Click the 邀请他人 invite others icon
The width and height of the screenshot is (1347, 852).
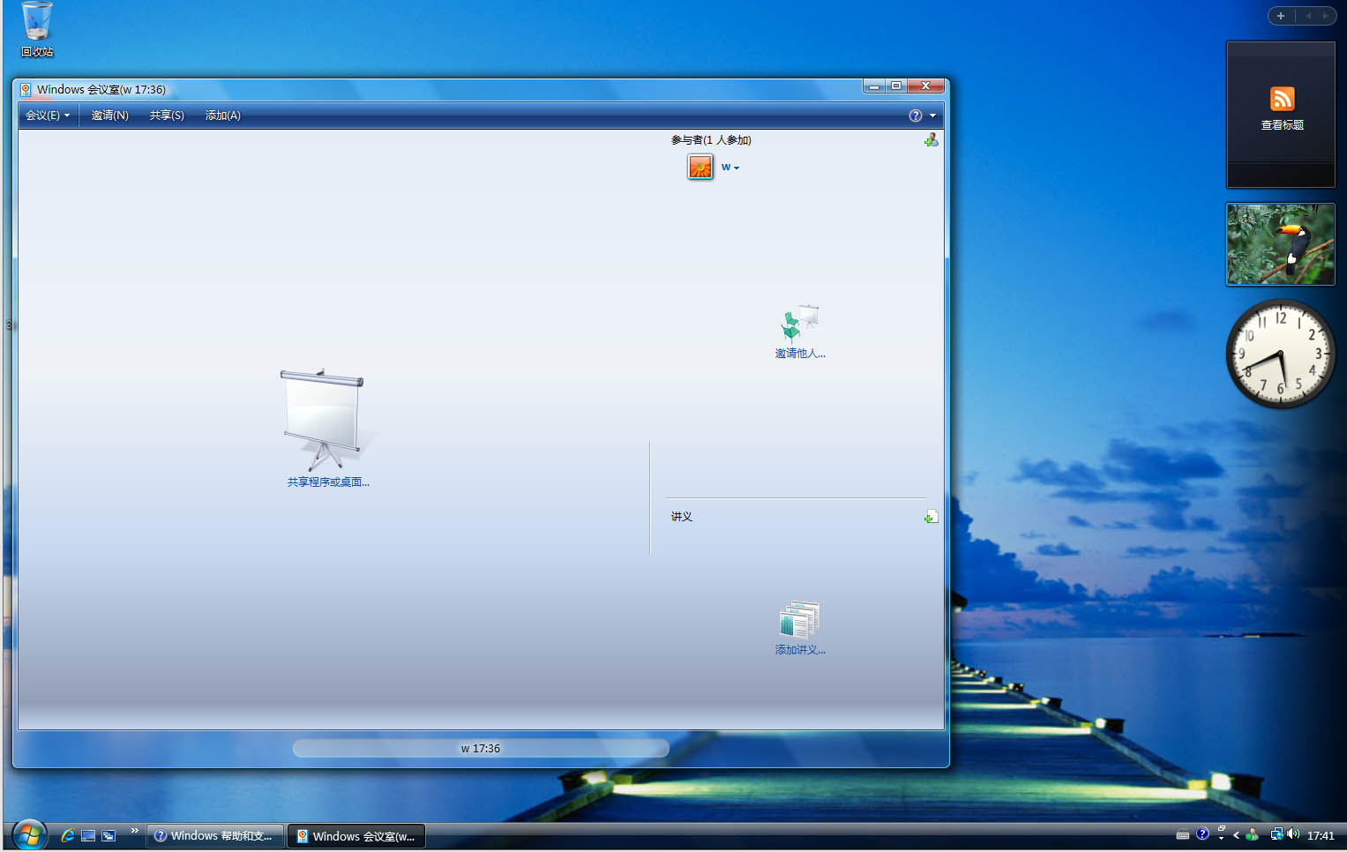tap(799, 325)
